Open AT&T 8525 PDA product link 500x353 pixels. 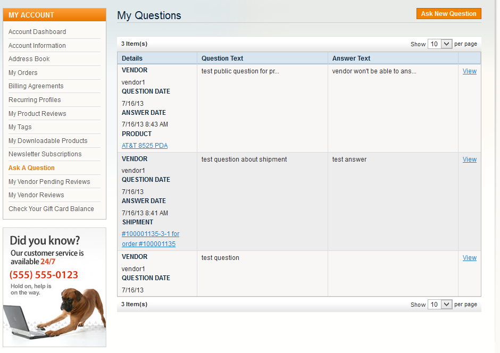coord(145,146)
